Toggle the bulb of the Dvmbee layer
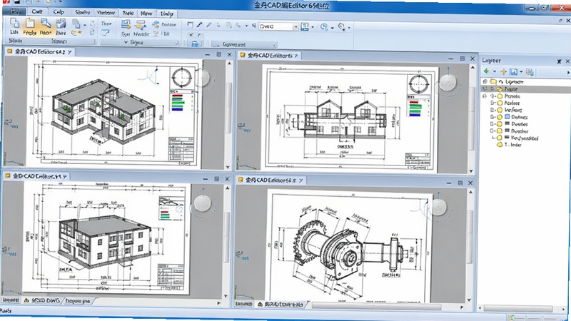 click(x=500, y=123)
